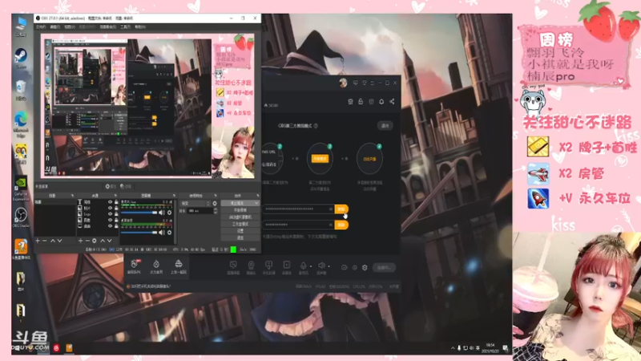Click Stop Streaming button in OBS Controls
Image resolution: width=641 pixels, height=361 pixels.
click(x=237, y=203)
